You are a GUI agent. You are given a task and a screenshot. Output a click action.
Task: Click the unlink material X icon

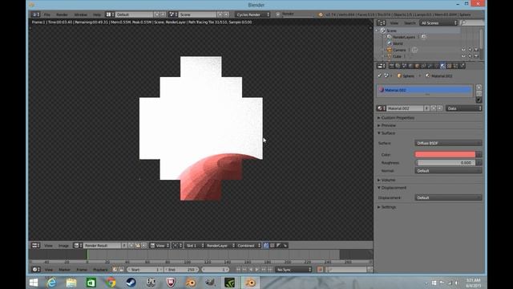click(x=440, y=108)
